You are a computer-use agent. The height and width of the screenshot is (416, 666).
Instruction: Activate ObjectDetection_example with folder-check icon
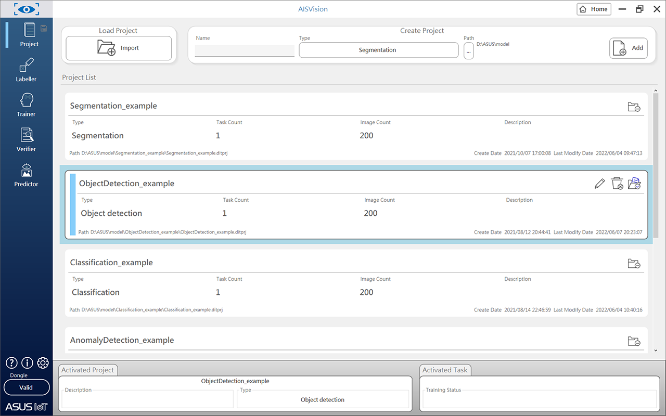pyautogui.click(x=634, y=183)
